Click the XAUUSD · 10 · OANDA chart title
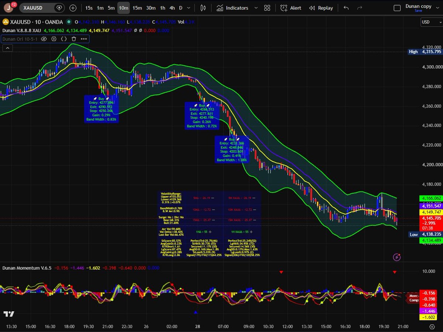443x332 pixels. click(37, 22)
